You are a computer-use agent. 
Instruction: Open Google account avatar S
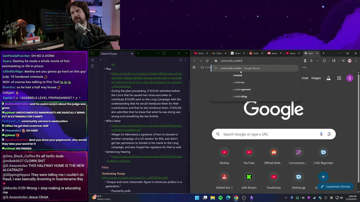(350, 78)
